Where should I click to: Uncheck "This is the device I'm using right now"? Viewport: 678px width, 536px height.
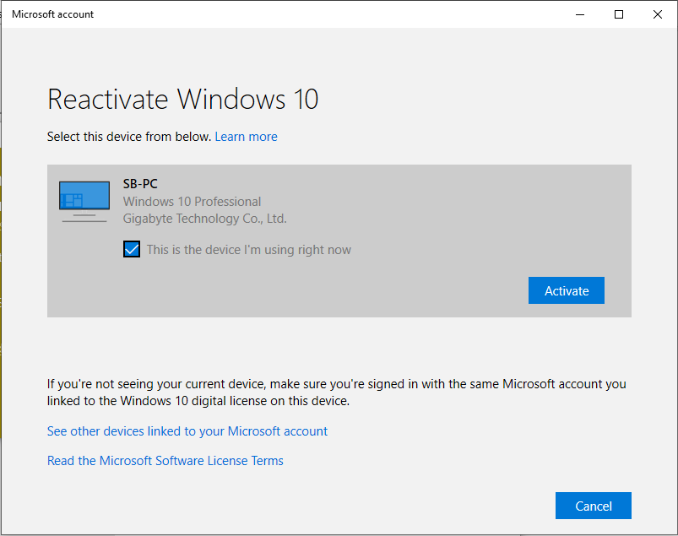click(x=132, y=249)
